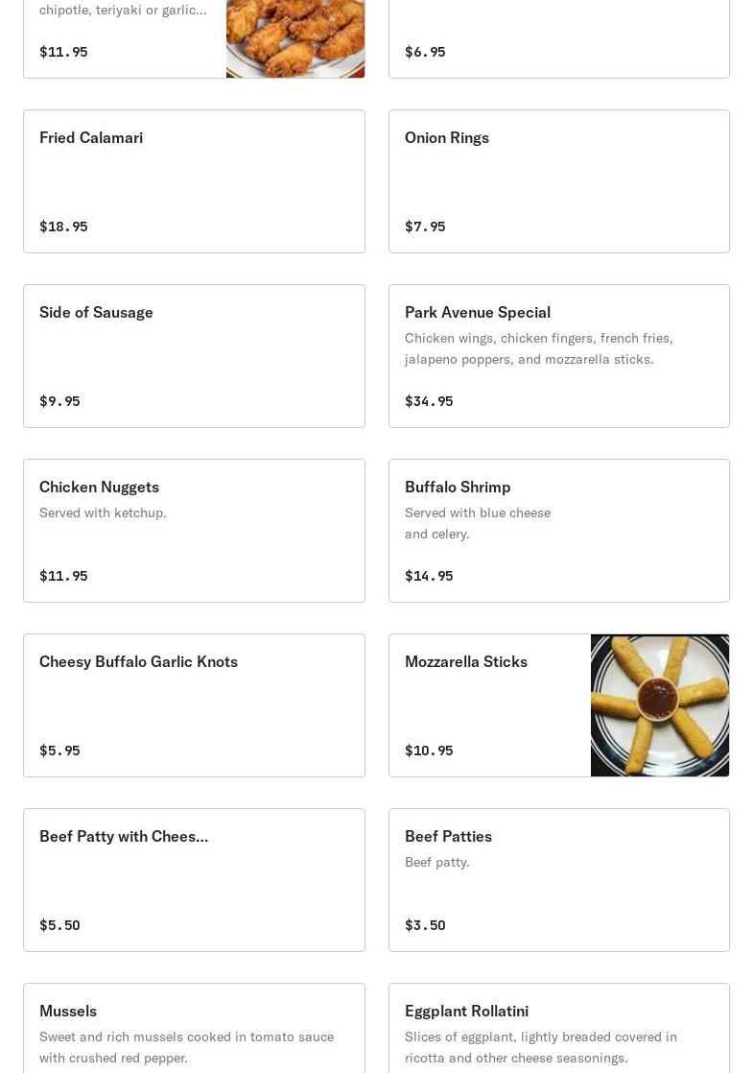This screenshot has width=753, height=1073.
Task: Open the Fried Calamari menu item
Action: pos(194,181)
